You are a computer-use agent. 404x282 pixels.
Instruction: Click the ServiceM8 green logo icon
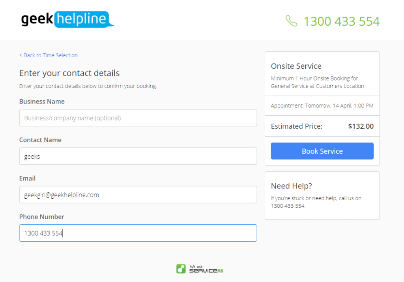tap(181, 269)
